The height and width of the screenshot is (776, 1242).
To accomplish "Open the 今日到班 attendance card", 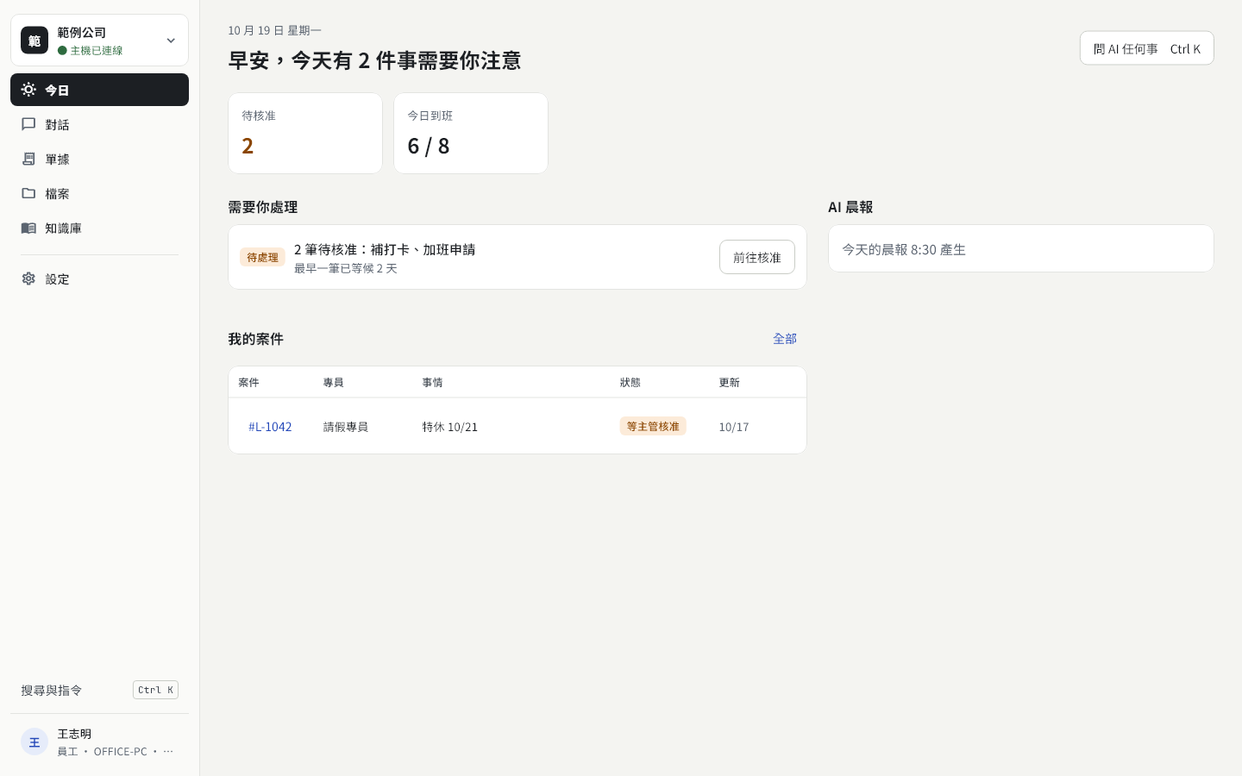I will click(471, 133).
